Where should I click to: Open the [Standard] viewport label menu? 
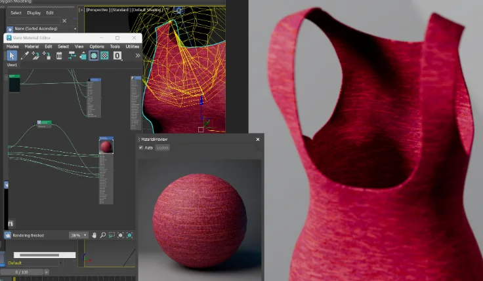[x=120, y=10]
